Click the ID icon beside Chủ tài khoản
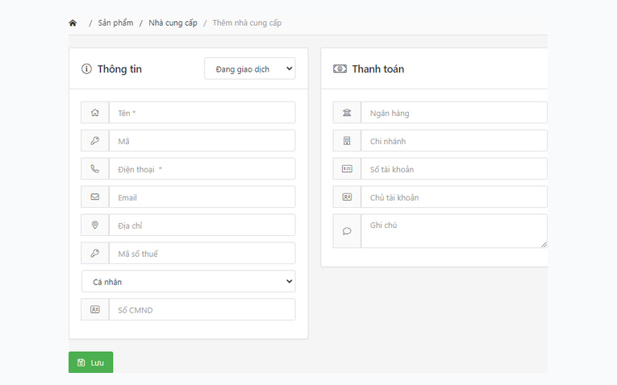Viewport: 617px width, 385px height. [347, 197]
